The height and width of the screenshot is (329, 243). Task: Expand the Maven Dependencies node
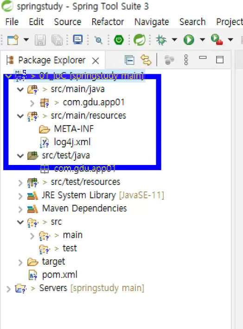coord(20,209)
